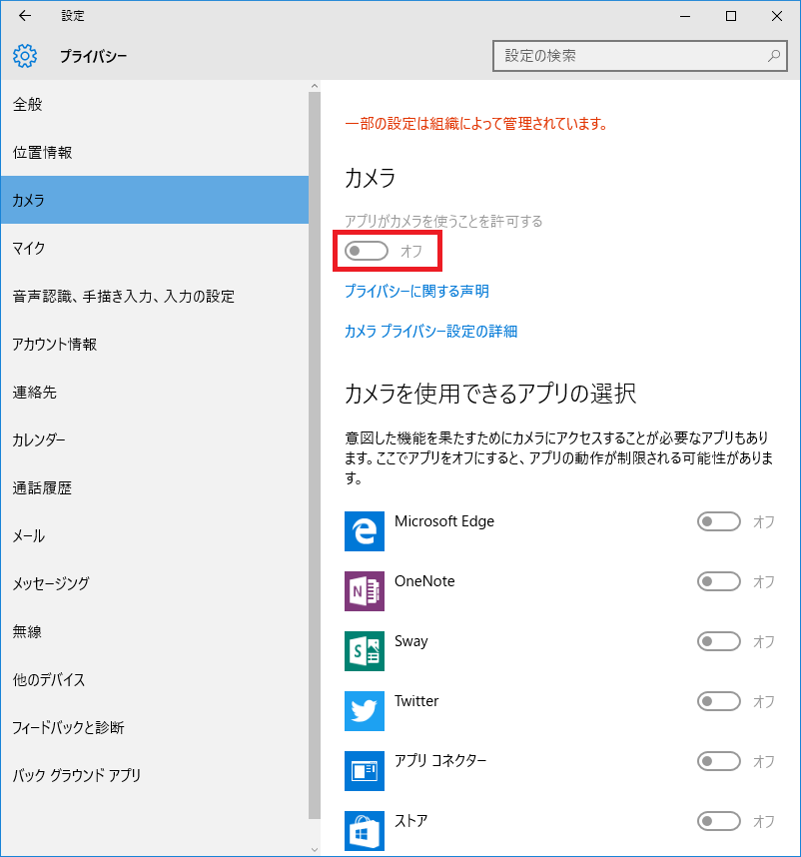Click the Sway app icon
The height and width of the screenshot is (857, 801).
pyautogui.click(x=364, y=650)
